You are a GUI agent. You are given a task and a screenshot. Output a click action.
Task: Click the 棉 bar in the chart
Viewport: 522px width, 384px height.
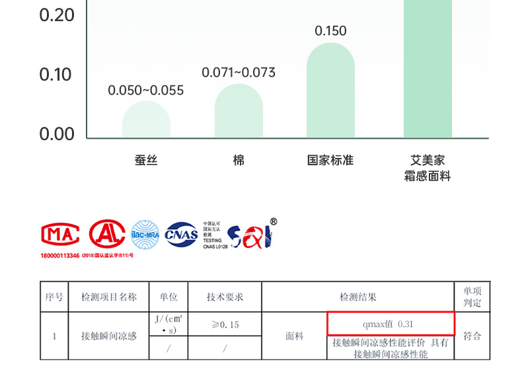[239, 112]
